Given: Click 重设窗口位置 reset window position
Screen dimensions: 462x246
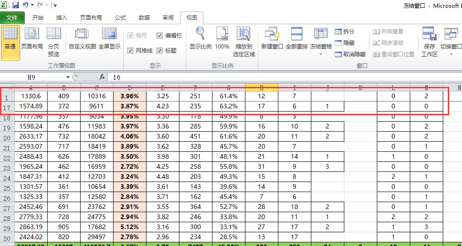Looking at the screenshot, I should point(394,54).
